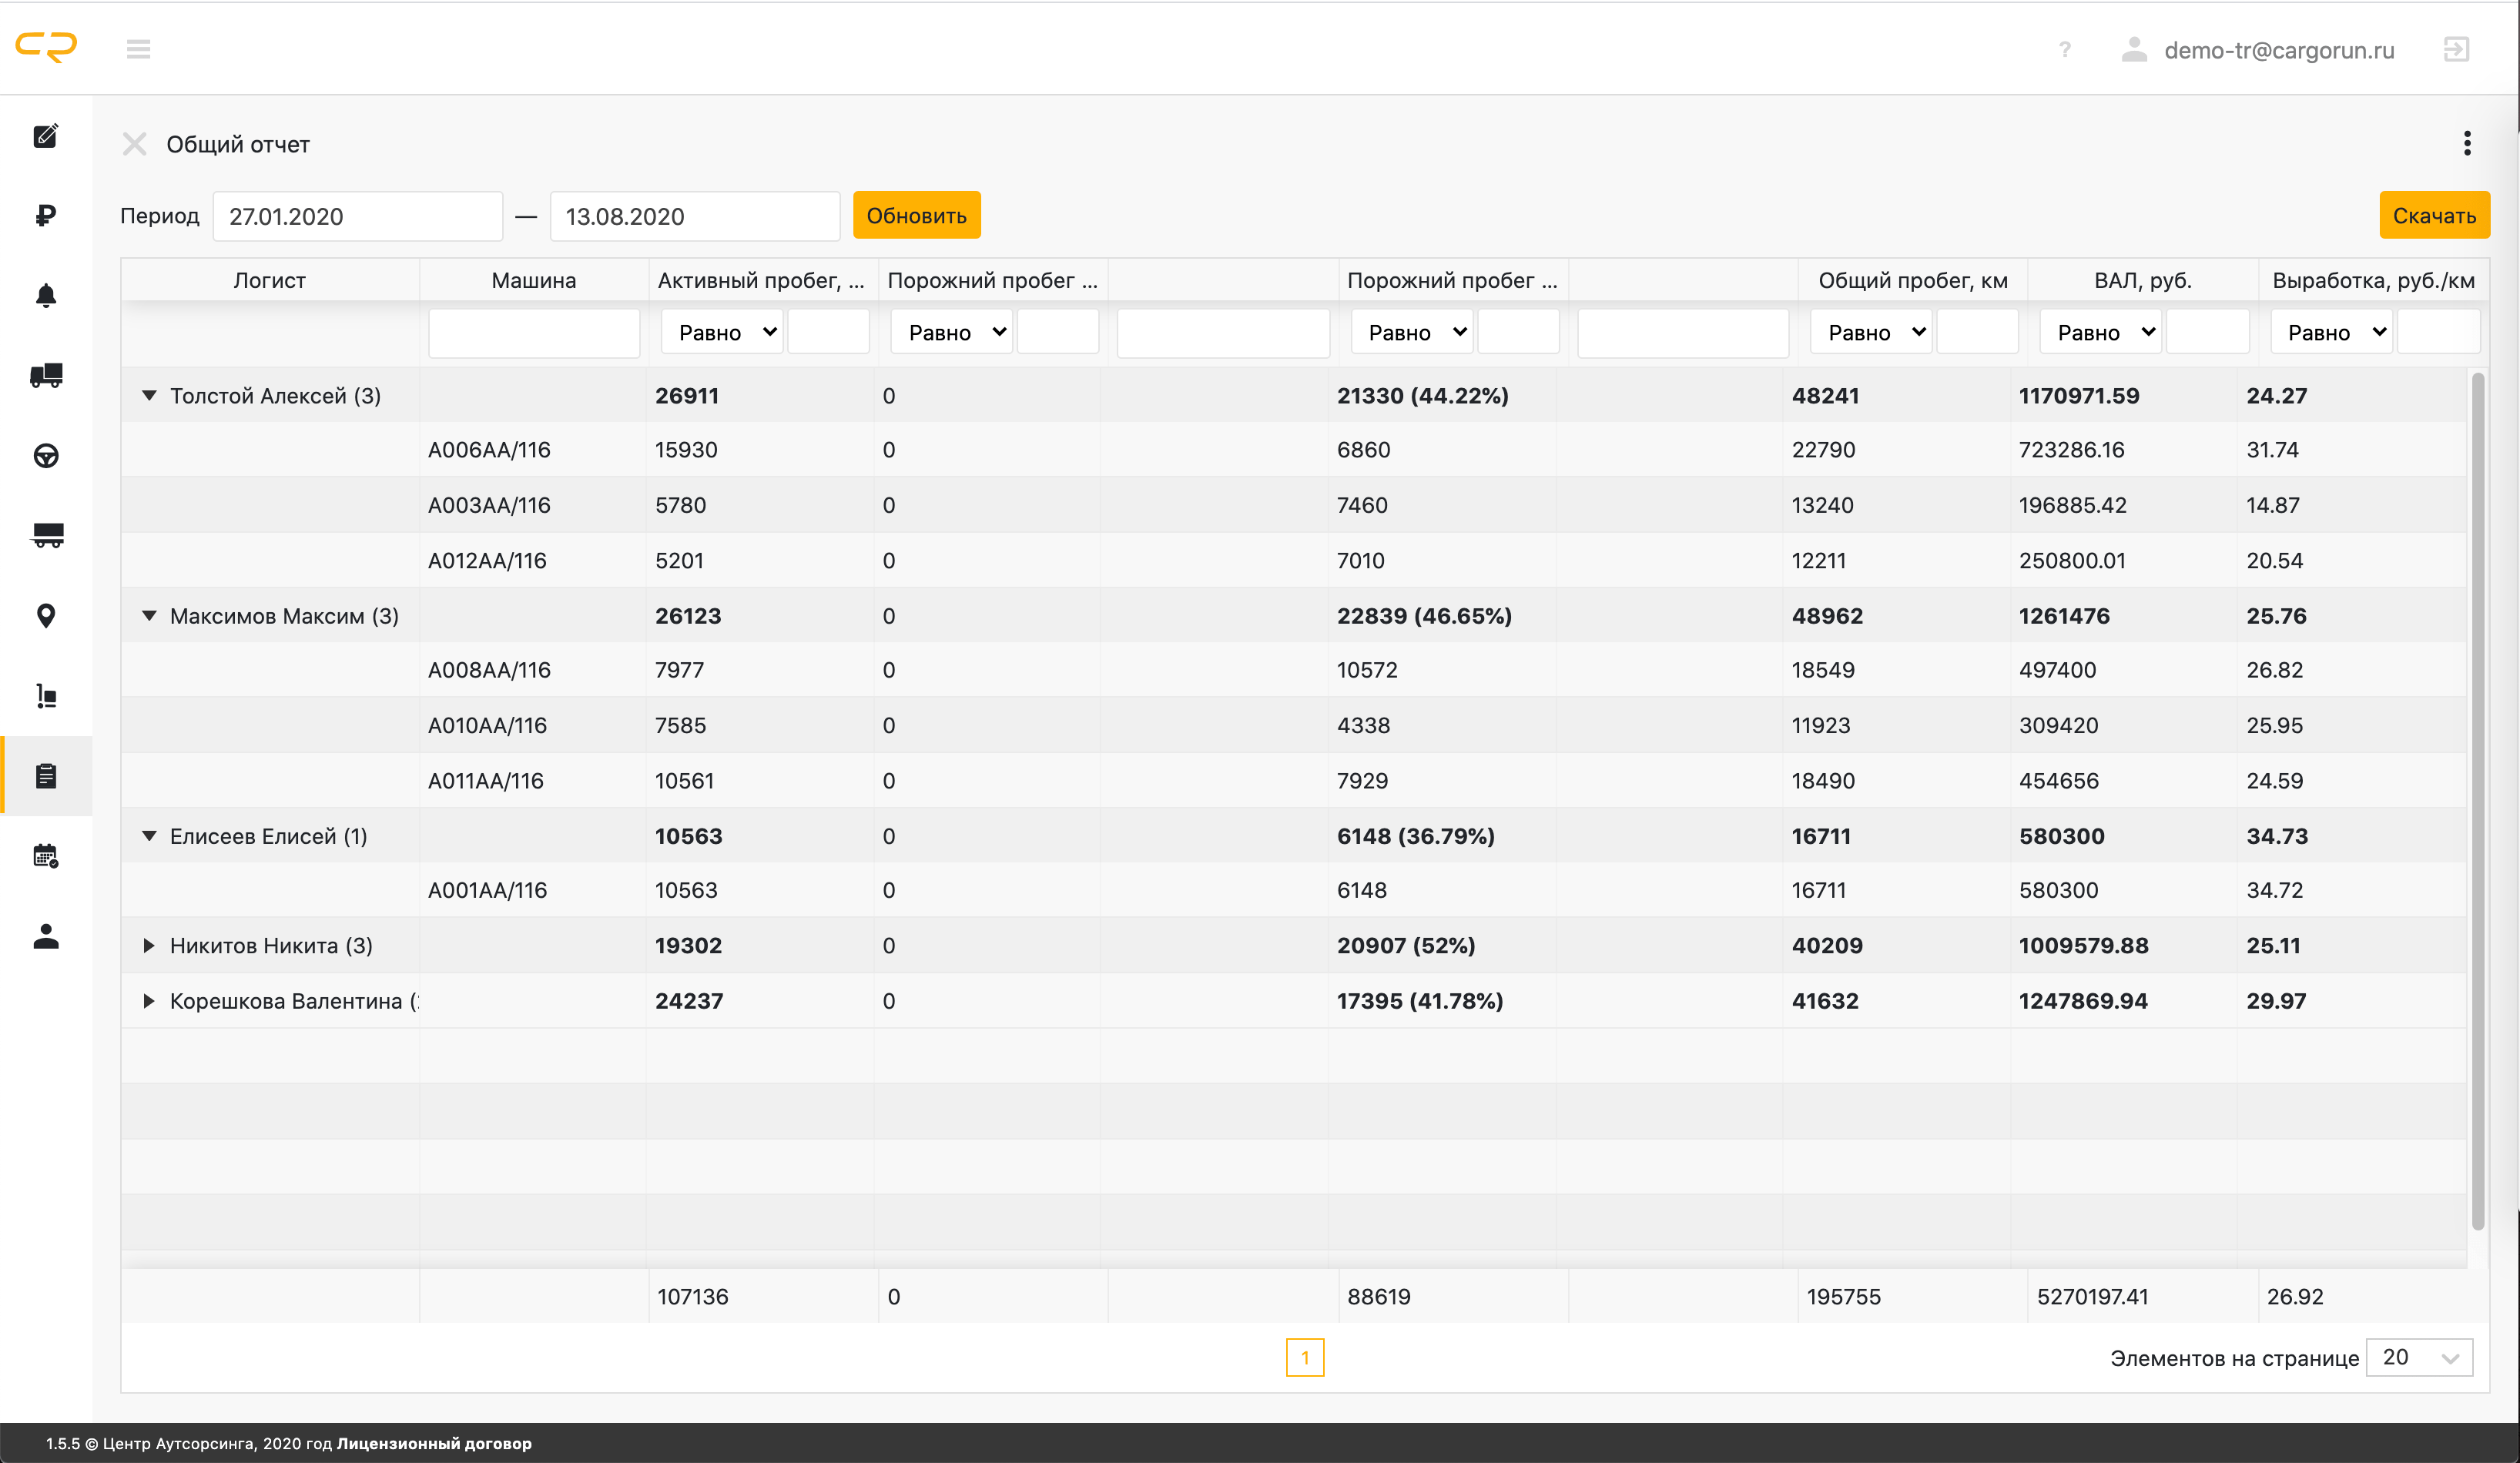
Task: Collapse the Елисеев Елисей group
Action: point(149,836)
